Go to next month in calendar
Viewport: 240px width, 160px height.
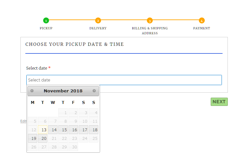(94, 91)
